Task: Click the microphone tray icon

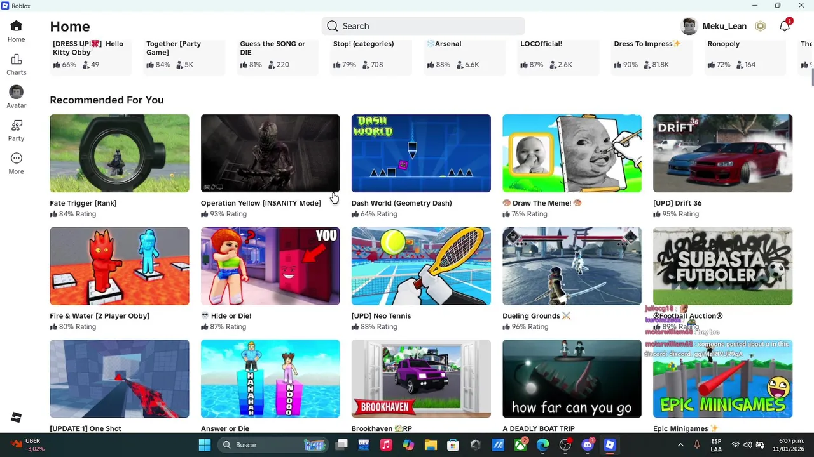Action: pyautogui.click(x=697, y=445)
